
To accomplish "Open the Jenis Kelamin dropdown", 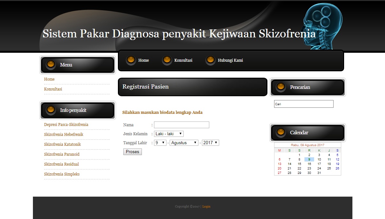I will [169, 134].
